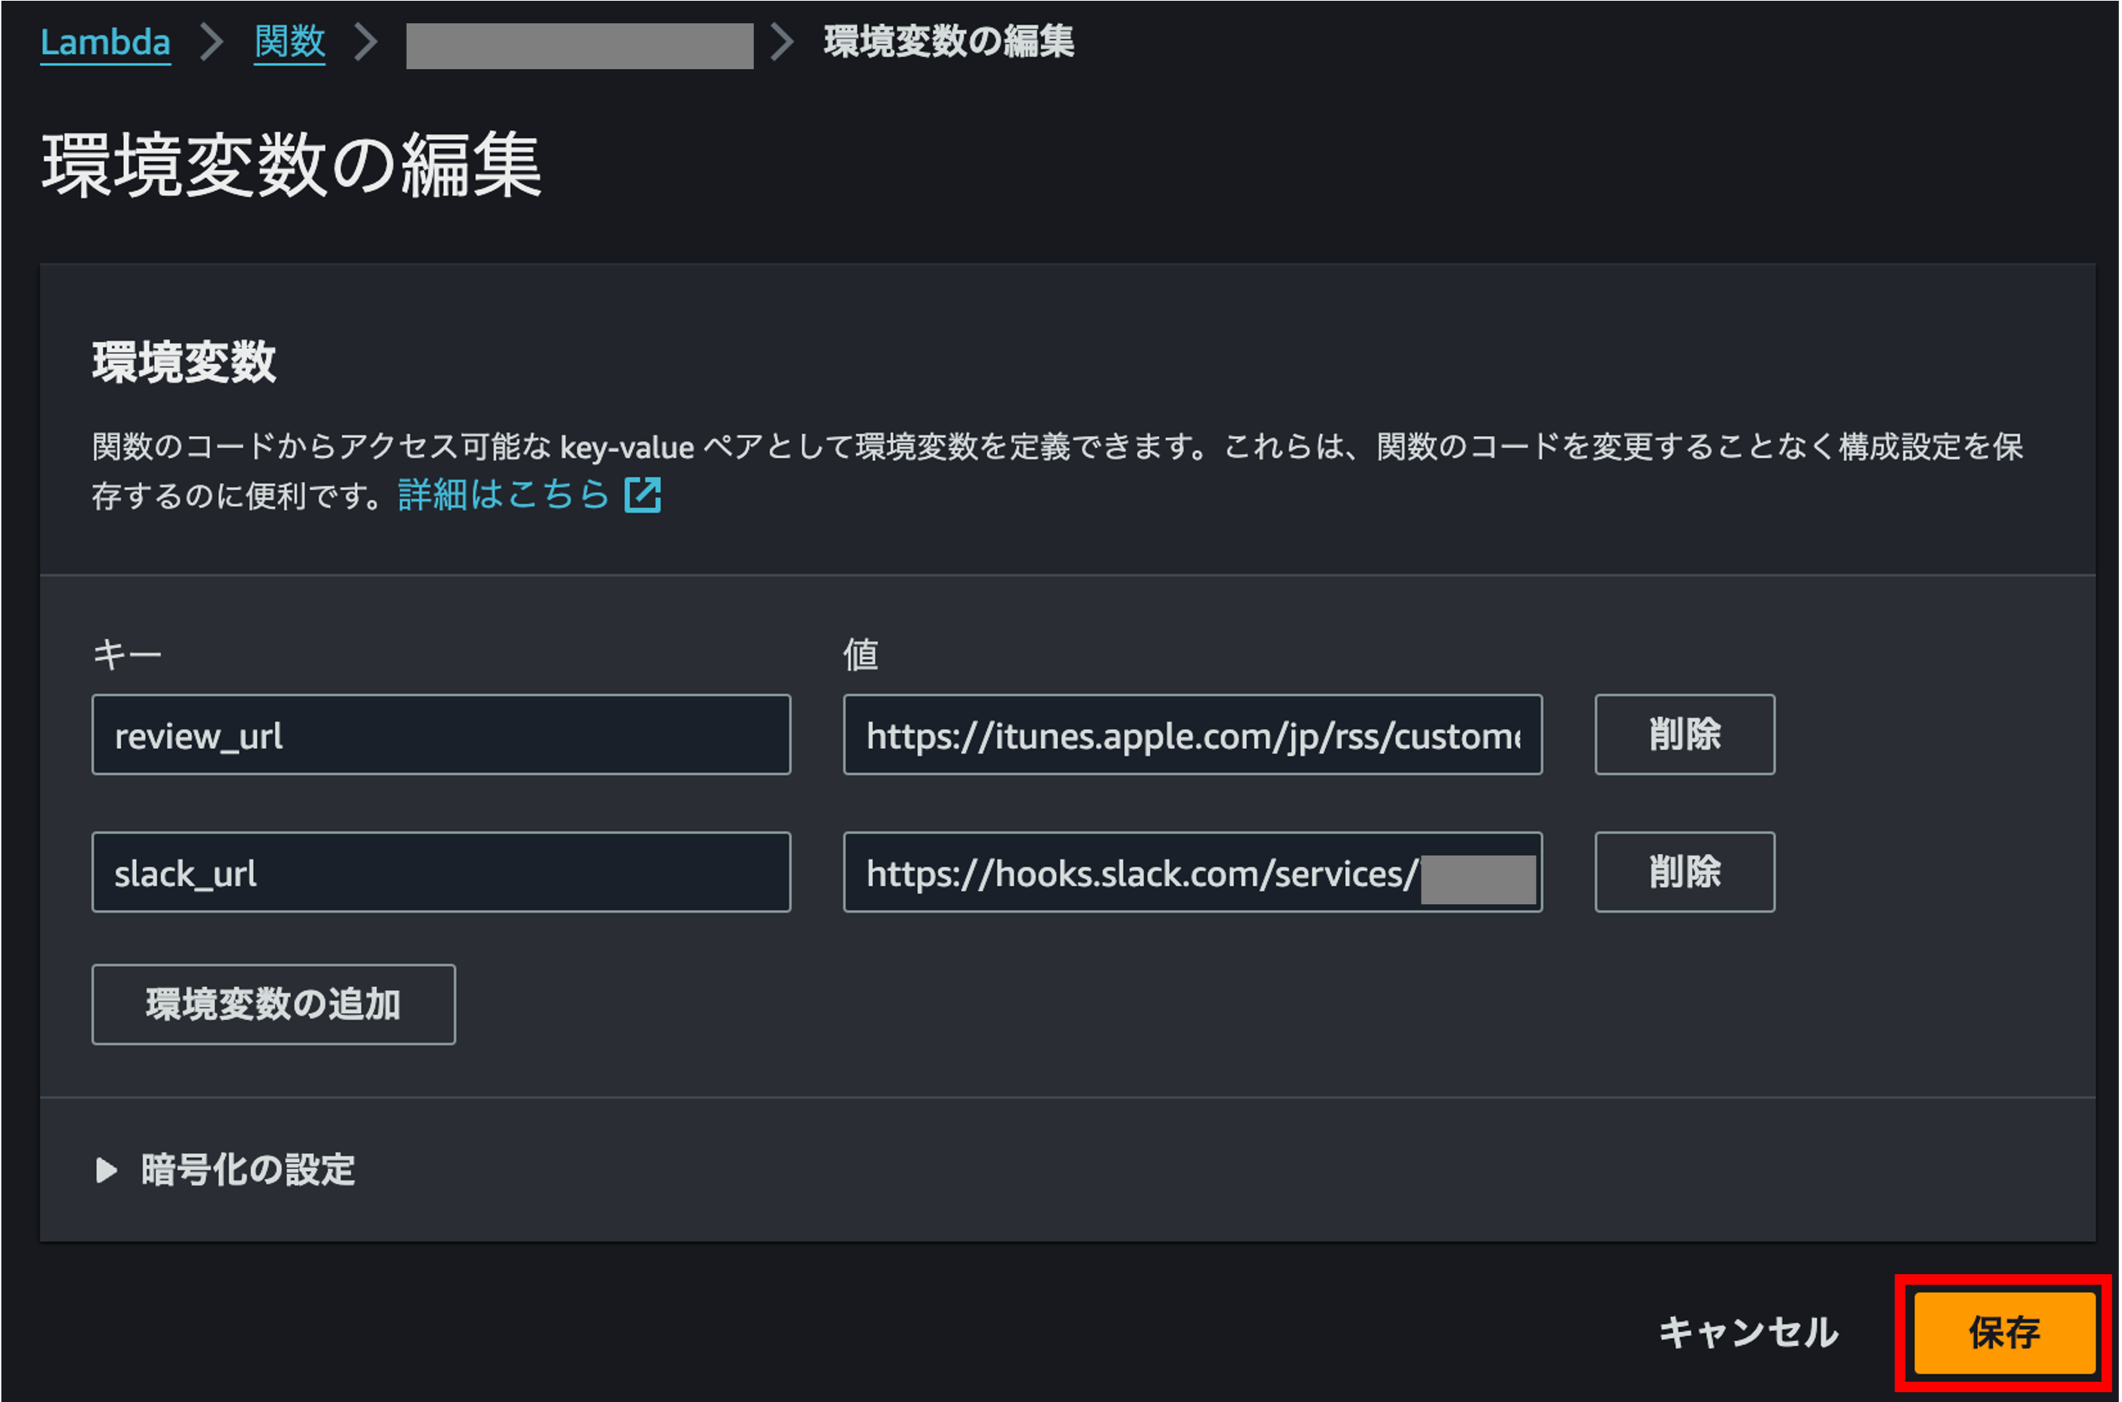Open the 詳細はこちら help link
Screen dimensions: 2122x1402
click(503, 495)
